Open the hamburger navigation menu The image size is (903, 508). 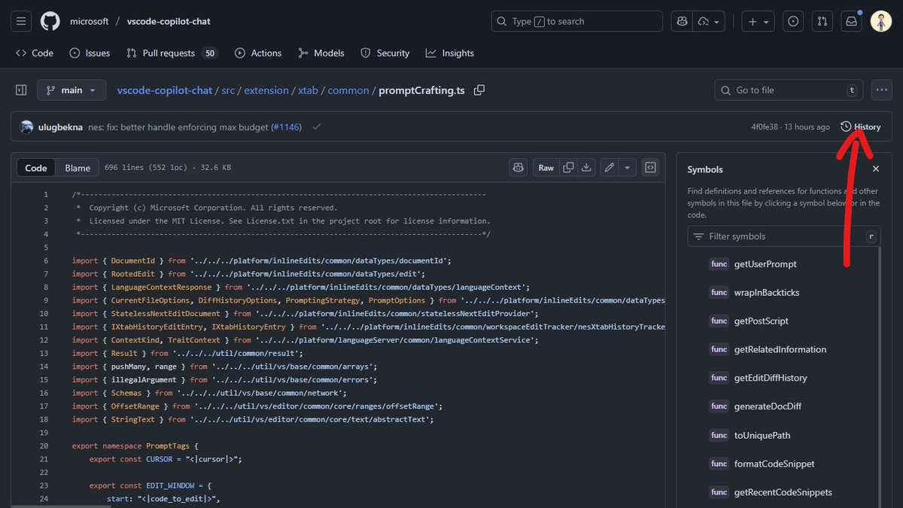(x=22, y=21)
